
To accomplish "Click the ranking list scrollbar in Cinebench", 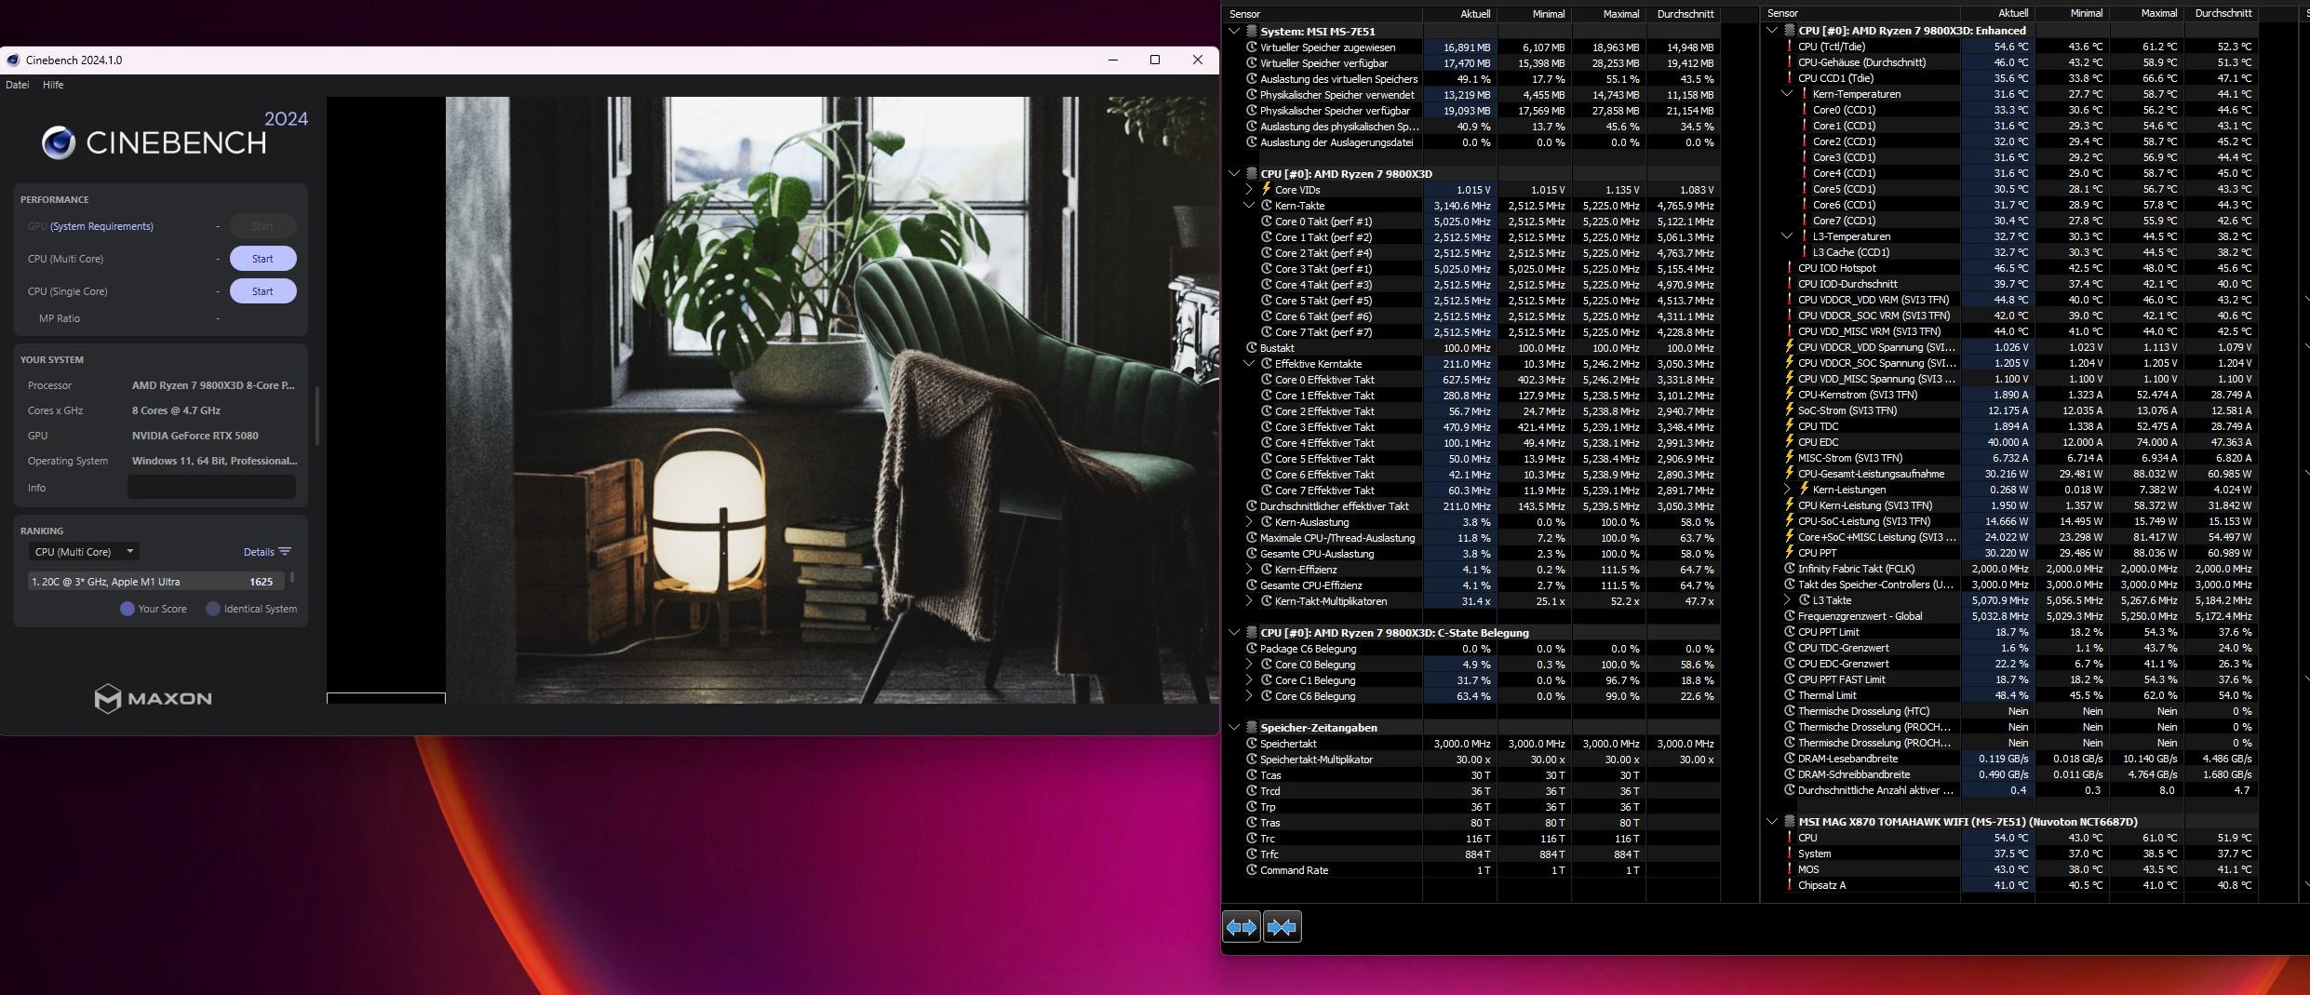I will point(292,577).
